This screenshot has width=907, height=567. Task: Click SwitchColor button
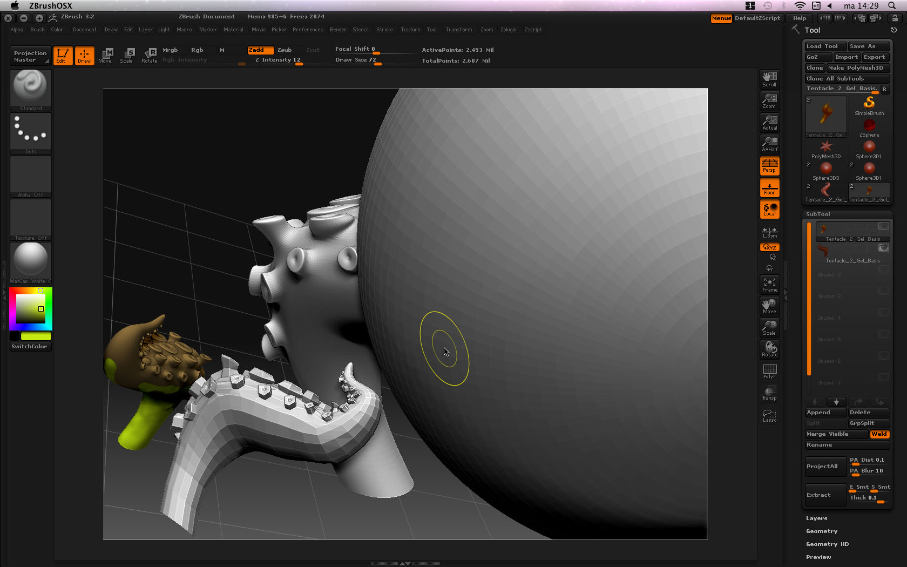30,347
